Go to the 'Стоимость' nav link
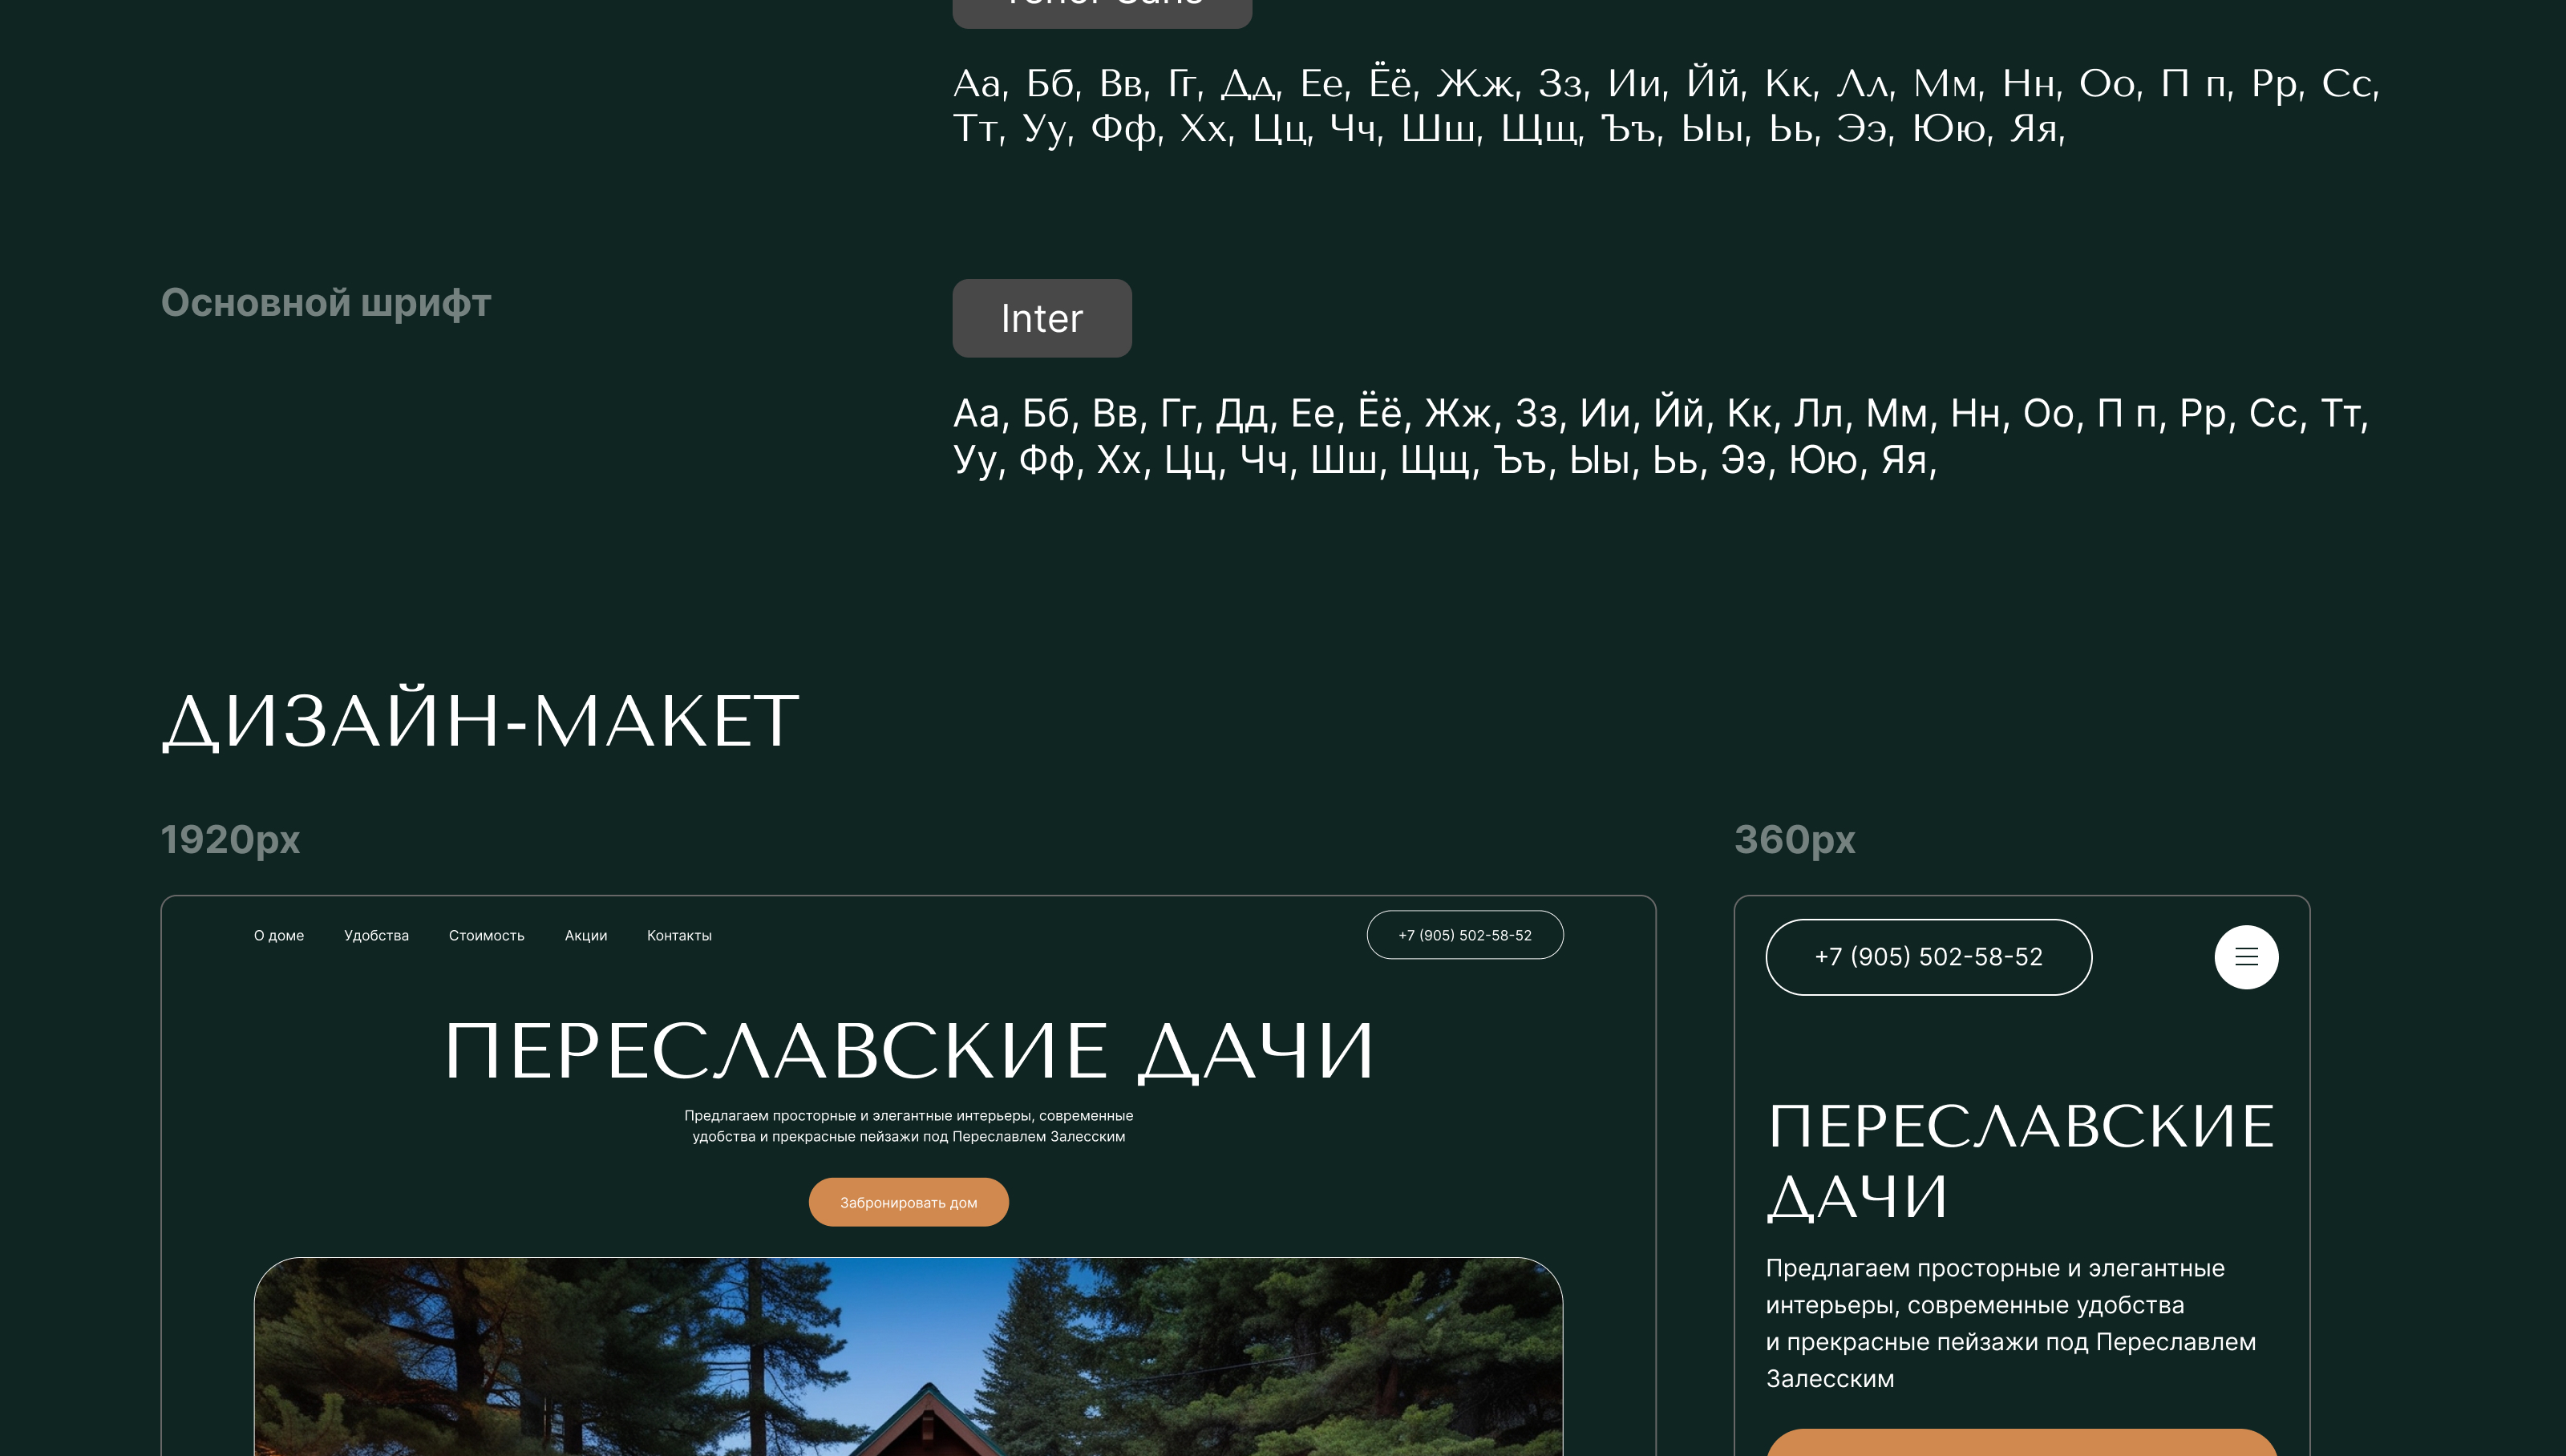2566x1456 pixels. (486, 935)
